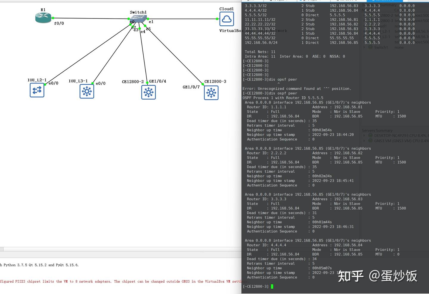Screen dimensions: 429x294
Task: Click the IOU_L2-1 switch icon
Action: 37,90
